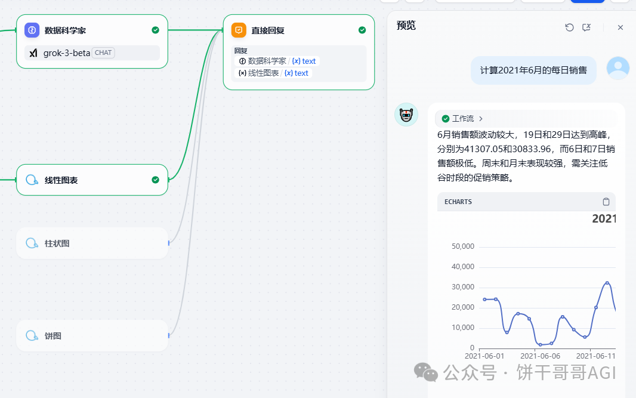Click the first data point on the line chart
The width and height of the screenshot is (636, 398).
click(x=484, y=300)
